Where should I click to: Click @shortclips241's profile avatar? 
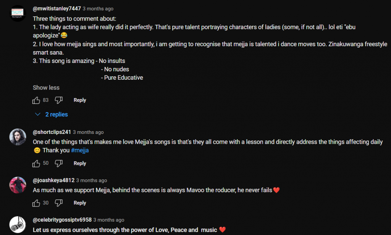(18, 137)
